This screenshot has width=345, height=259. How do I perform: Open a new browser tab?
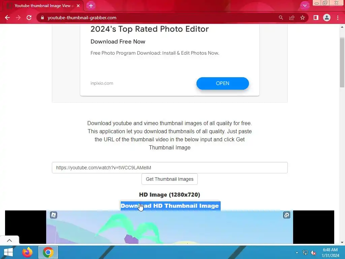[91, 6]
